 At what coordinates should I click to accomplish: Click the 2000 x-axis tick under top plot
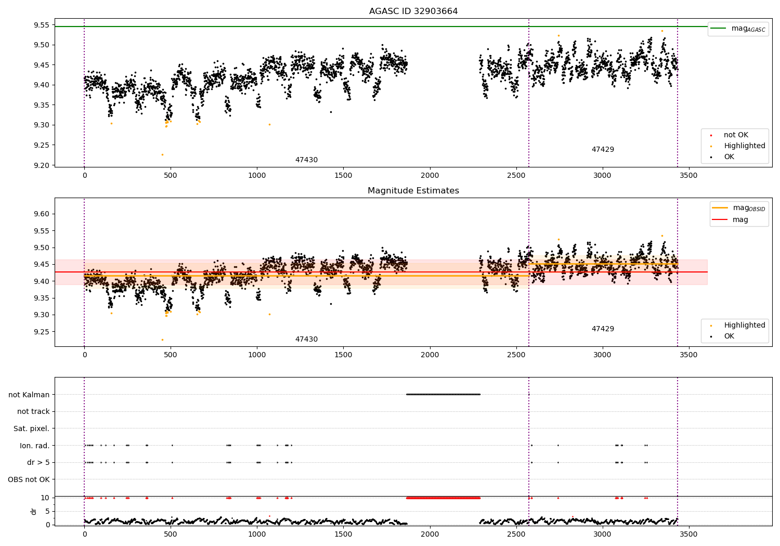click(x=430, y=175)
